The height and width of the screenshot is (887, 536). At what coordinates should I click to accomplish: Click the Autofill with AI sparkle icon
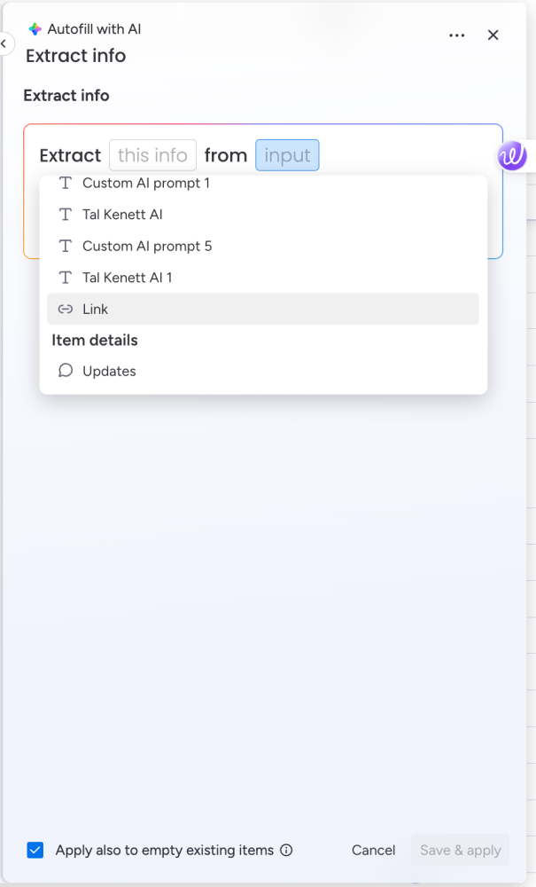tap(35, 29)
